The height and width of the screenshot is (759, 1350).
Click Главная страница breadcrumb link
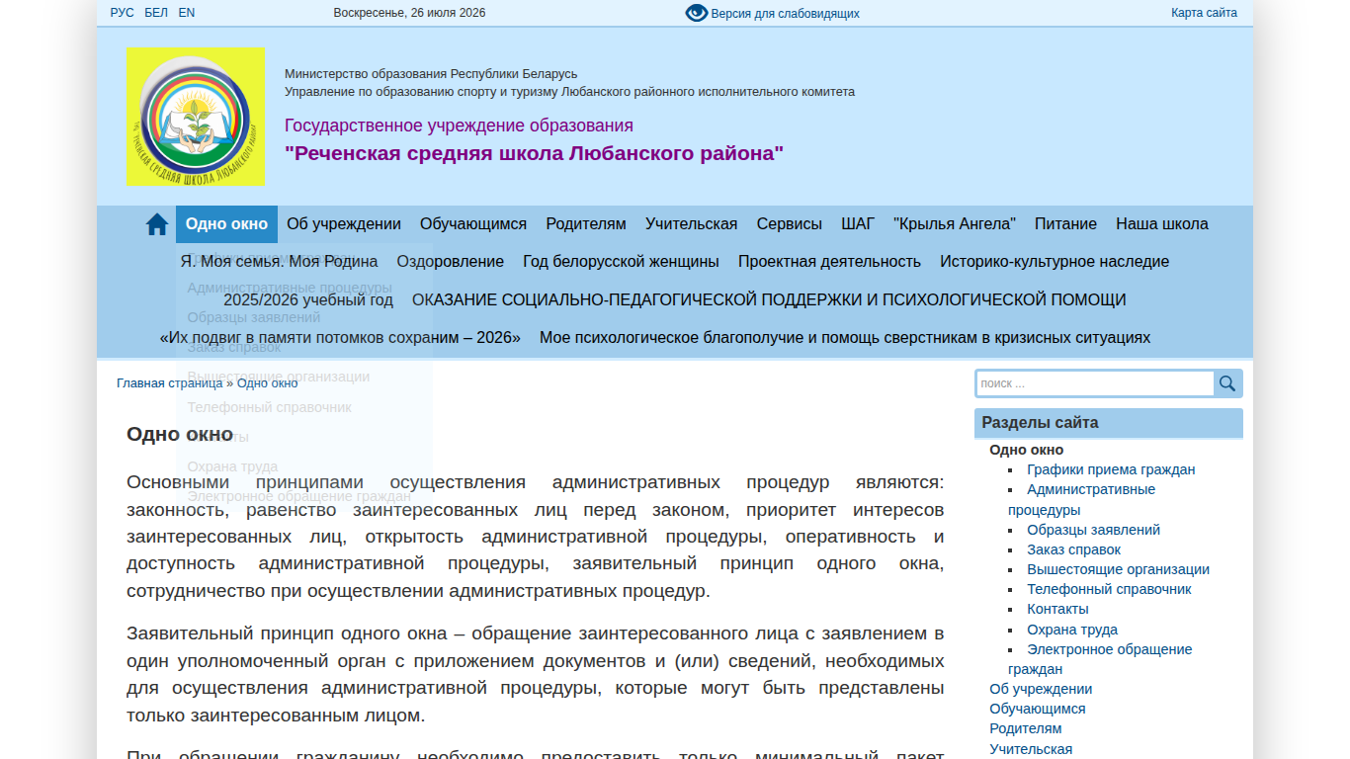coord(170,383)
